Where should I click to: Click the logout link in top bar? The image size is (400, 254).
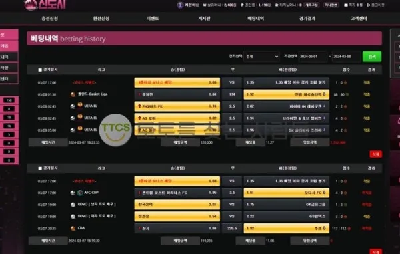coord(375,5)
